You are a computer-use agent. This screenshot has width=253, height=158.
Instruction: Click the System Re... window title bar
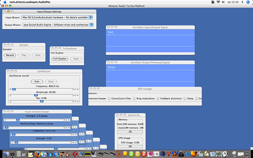[x=130, y=115]
